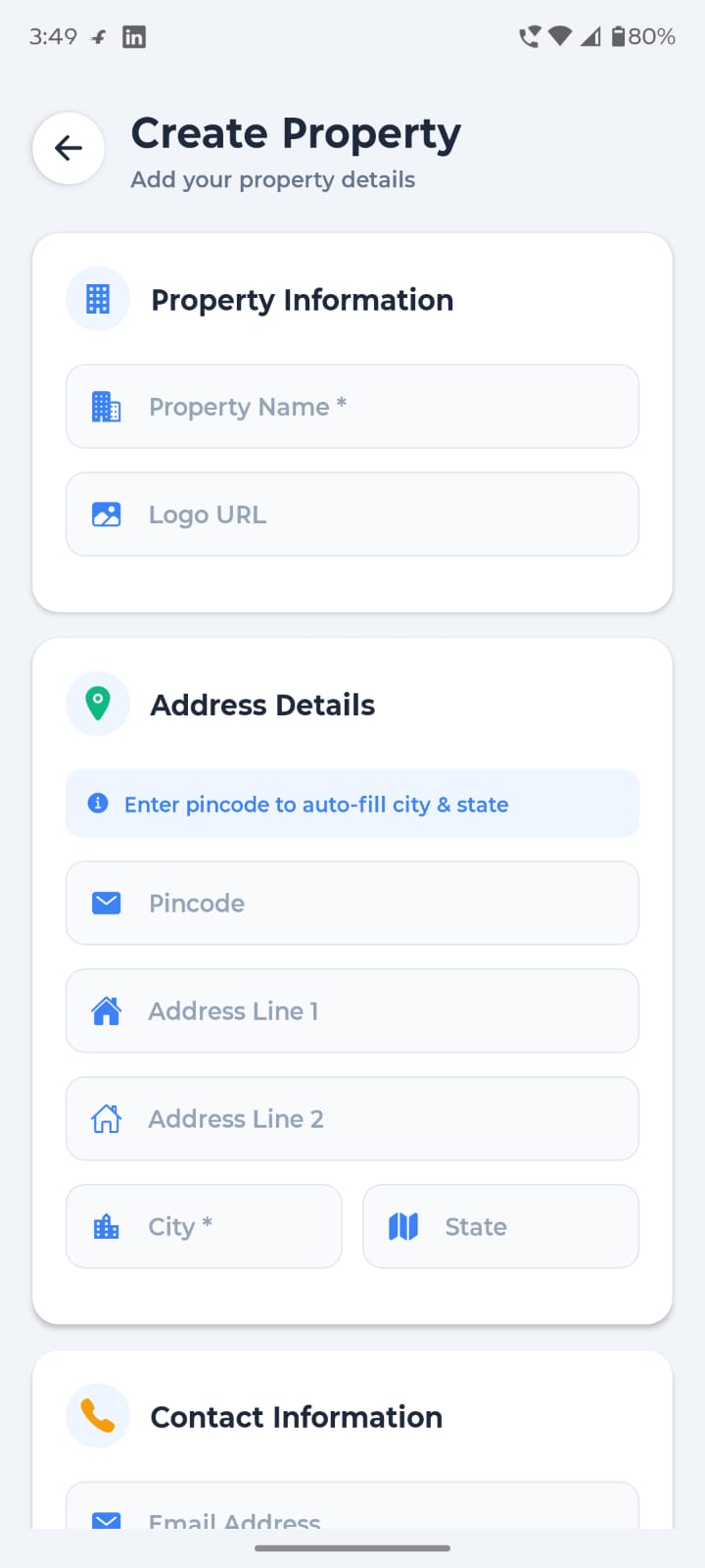Click the filled house icon in Address Line 1

coord(106,1010)
